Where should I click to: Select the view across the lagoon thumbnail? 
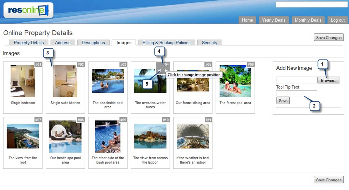tap(150, 136)
